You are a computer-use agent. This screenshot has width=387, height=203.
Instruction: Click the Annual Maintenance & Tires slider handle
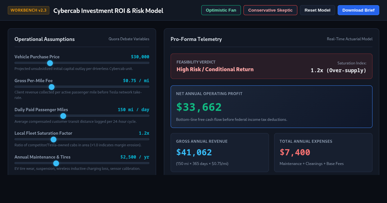[56, 163]
